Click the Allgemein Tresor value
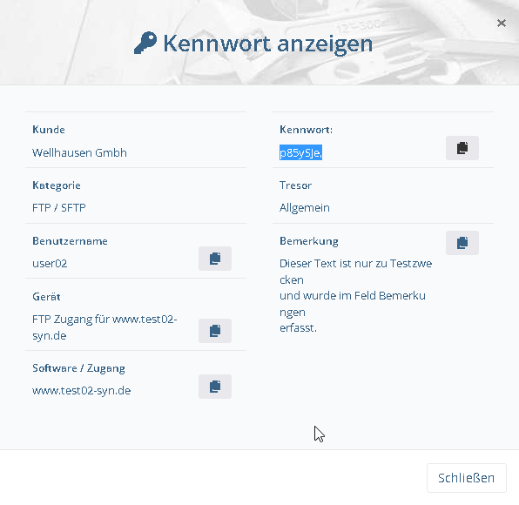 coord(305,208)
